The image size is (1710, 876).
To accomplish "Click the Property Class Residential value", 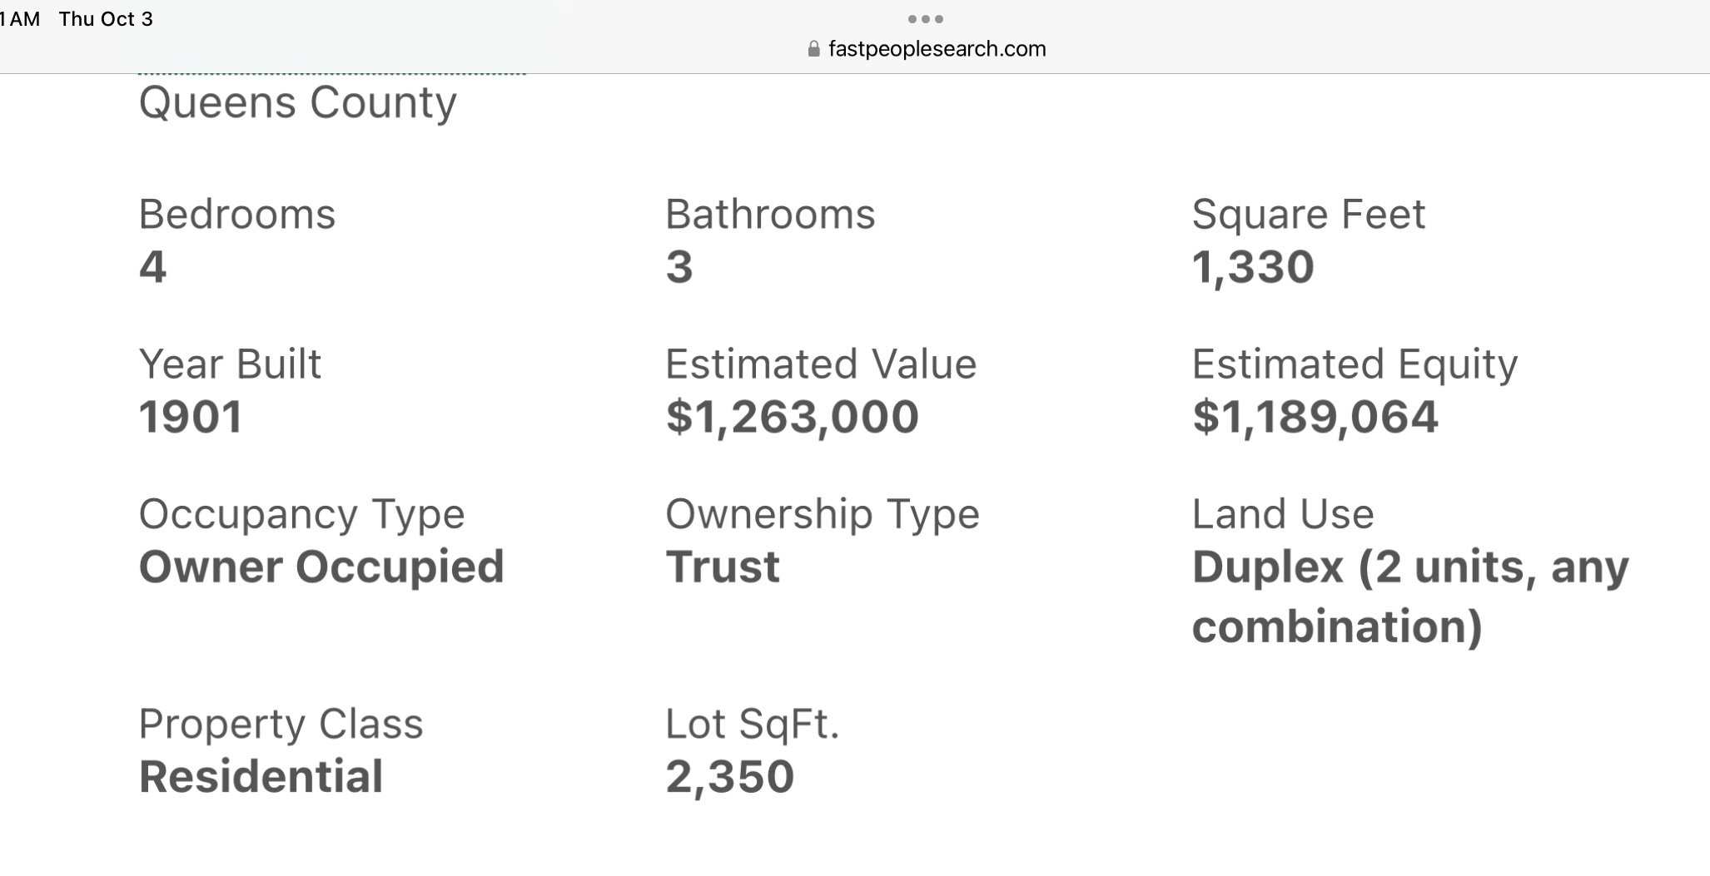I will coord(261,777).
